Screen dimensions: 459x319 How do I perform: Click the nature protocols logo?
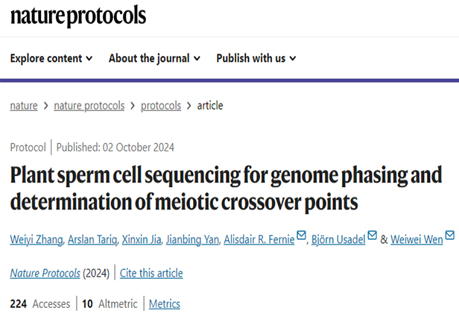78,16
